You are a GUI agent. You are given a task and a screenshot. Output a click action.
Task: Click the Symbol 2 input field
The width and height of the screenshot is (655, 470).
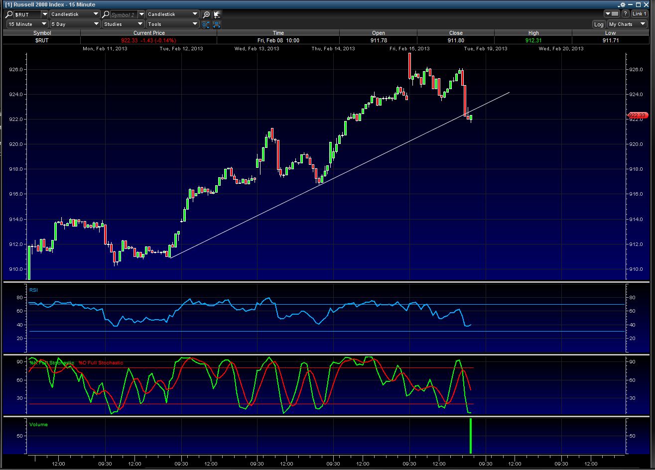point(123,14)
